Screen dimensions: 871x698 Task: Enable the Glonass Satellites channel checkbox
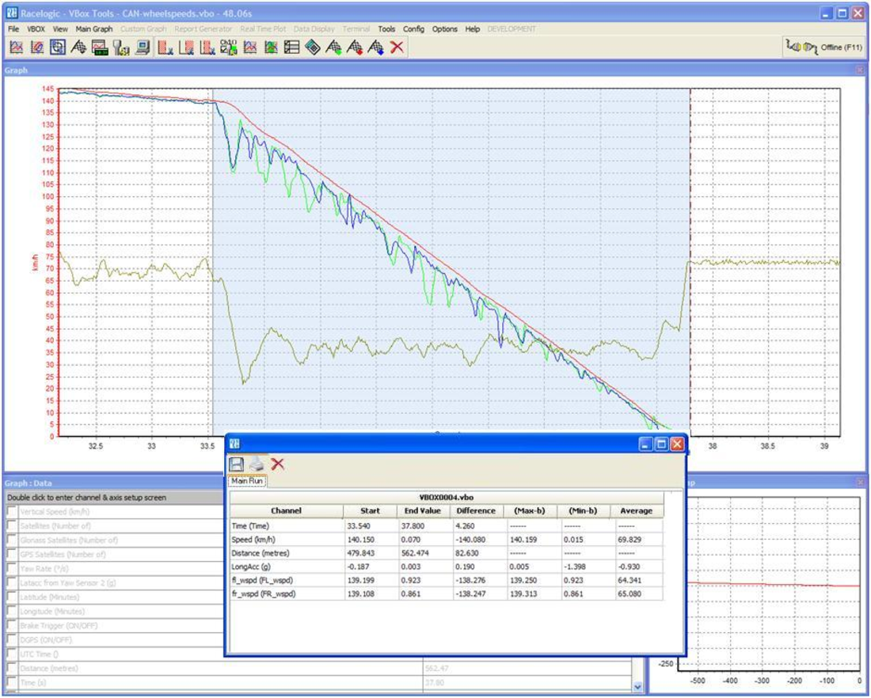tap(12, 540)
